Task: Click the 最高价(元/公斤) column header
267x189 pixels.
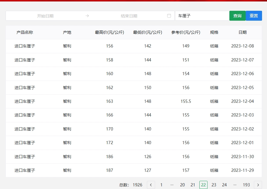Action: point(110,32)
